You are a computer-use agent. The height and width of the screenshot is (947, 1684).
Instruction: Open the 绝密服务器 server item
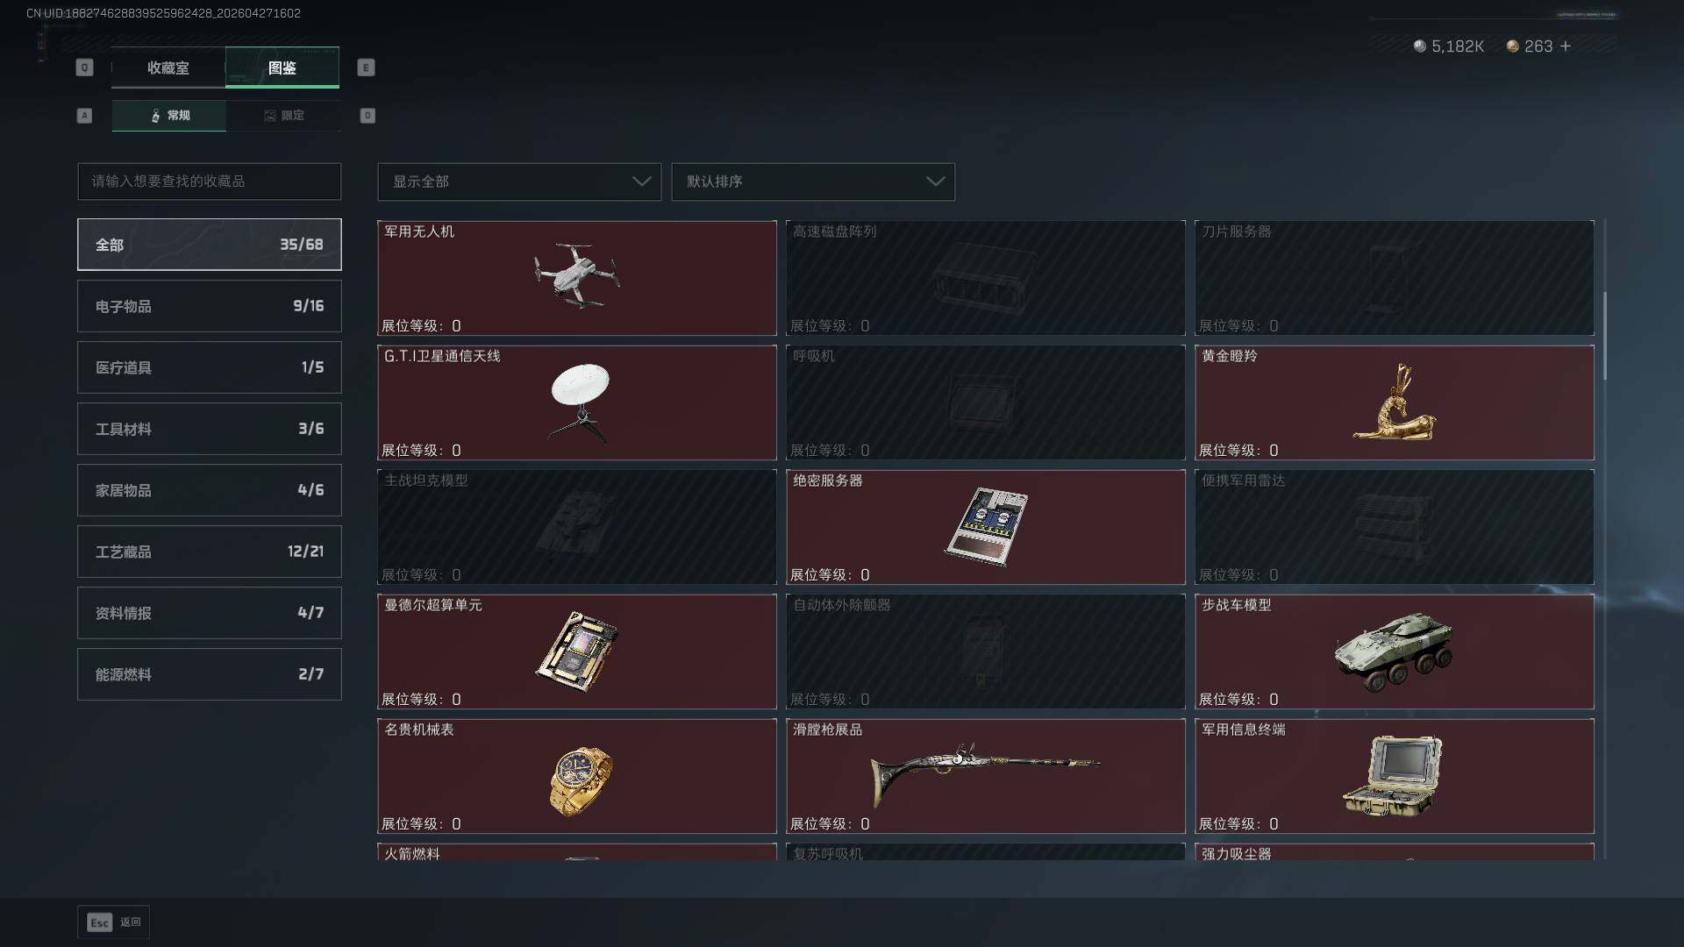click(x=986, y=527)
